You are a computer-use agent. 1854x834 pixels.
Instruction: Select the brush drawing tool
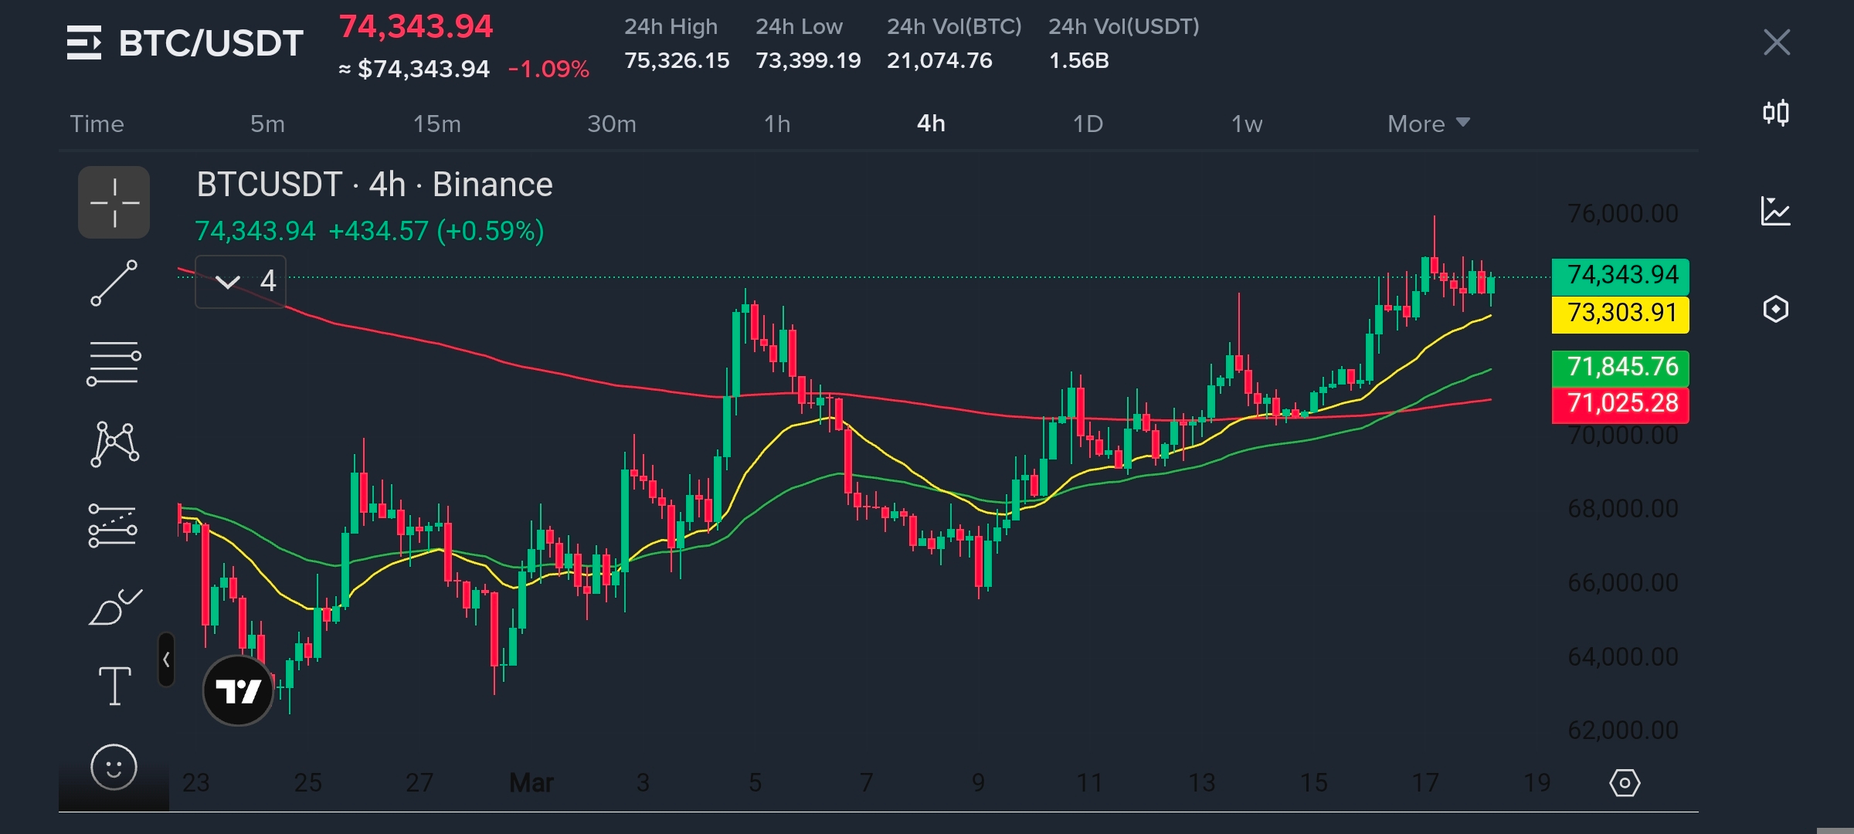(x=114, y=607)
